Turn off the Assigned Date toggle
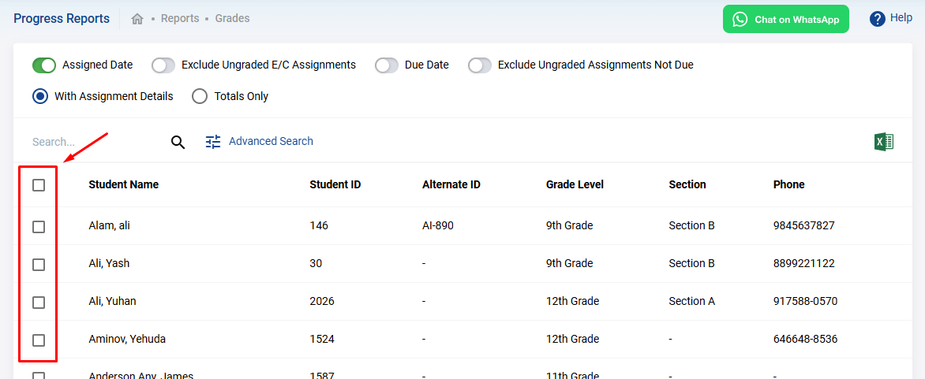Screen dimensions: 925x379 44,65
